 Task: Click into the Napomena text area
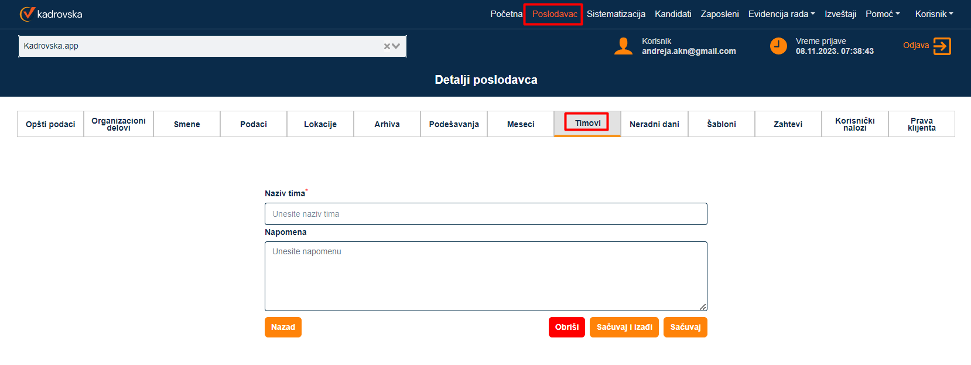(485, 276)
